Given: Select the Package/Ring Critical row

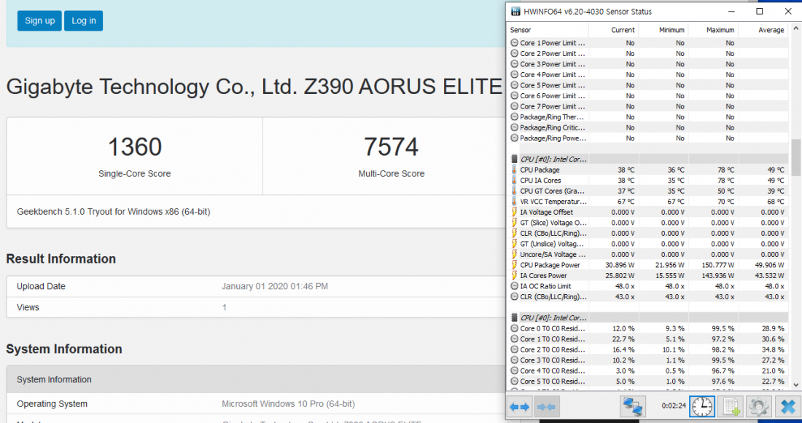Looking at the screenshot, I should 647,127.
